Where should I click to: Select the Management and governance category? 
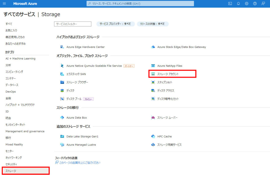(25, 131)
